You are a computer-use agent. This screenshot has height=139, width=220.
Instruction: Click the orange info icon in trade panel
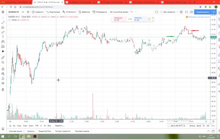click(149, 19)
